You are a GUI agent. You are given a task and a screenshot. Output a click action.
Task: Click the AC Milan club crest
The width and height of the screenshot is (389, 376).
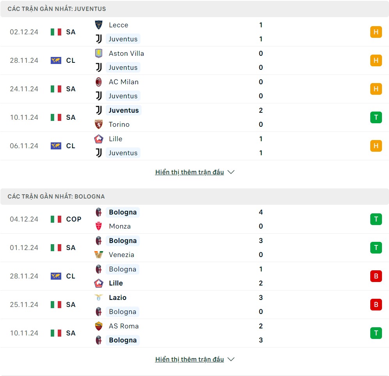[x=99, y=82]
